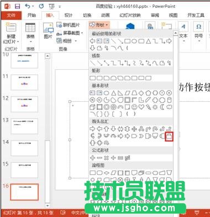210x217 pixels.
Task: Open the Undo history dropdown arrow
Action: click(33, 7)
